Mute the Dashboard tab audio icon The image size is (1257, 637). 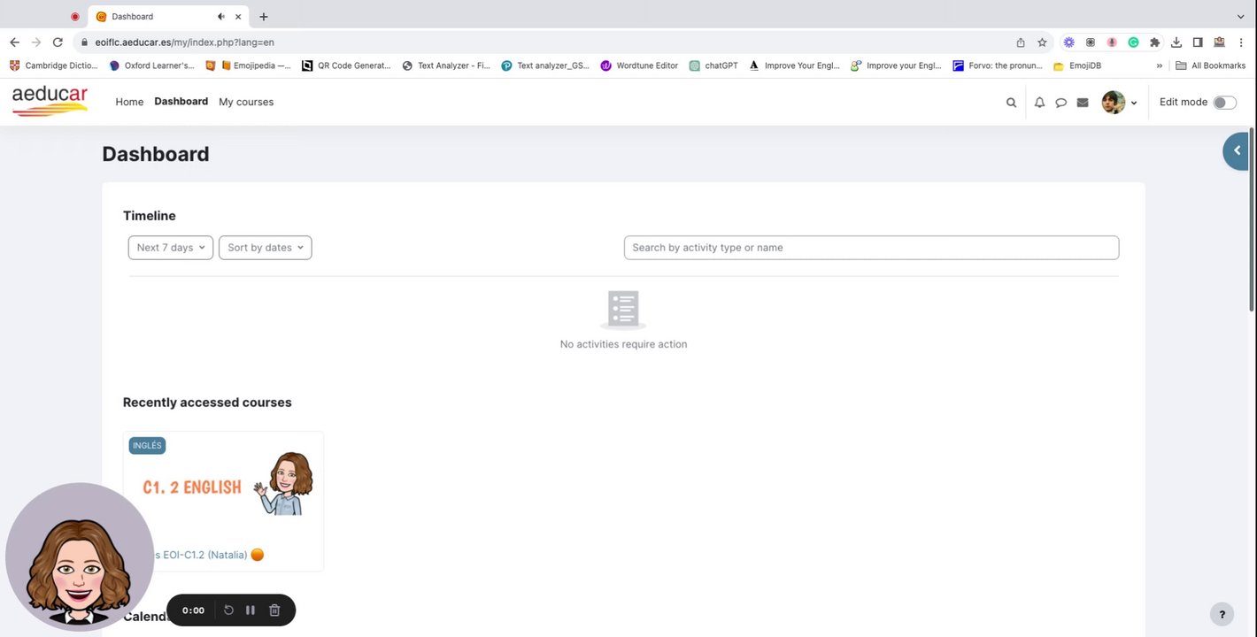220,16
